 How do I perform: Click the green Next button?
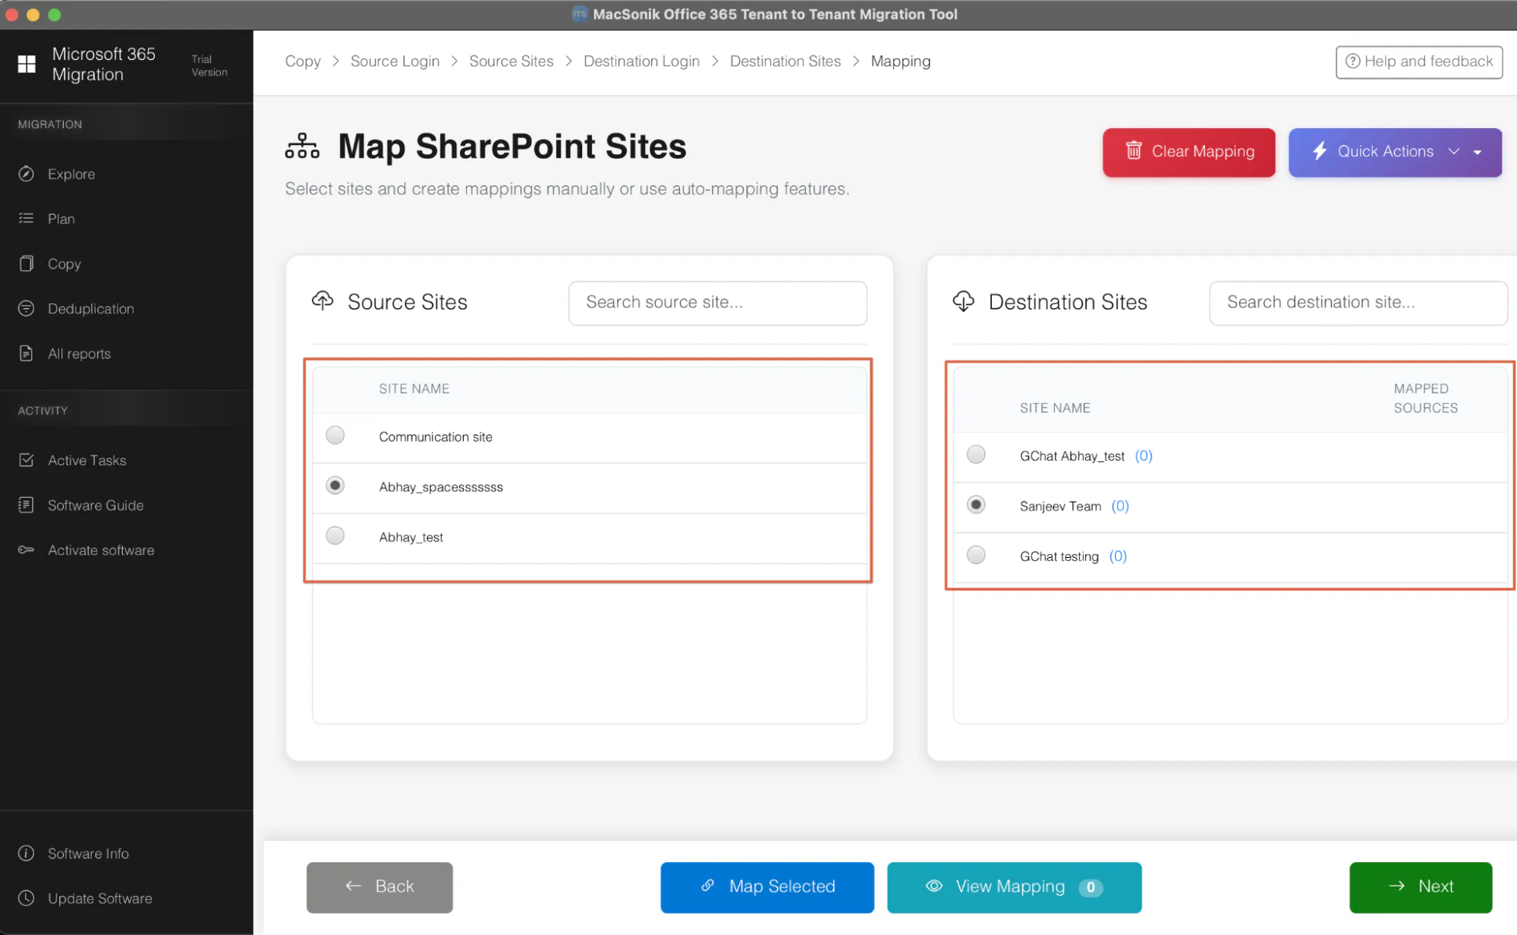[1421, 886]
